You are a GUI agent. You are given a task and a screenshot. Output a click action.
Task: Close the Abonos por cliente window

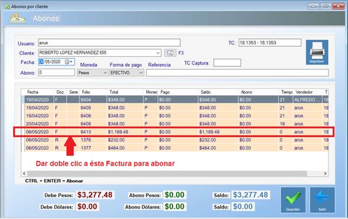click(339, 7)
